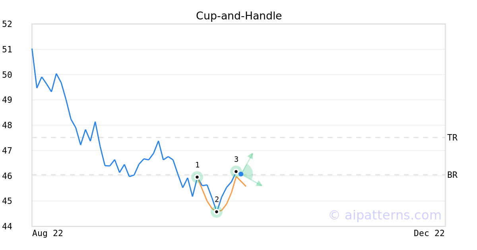Click the upward green projection arrowhead
Screen dimensions: 477x250
[250, 155]
